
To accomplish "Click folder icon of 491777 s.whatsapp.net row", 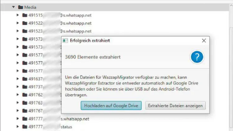I will click(x=25, y=119).
